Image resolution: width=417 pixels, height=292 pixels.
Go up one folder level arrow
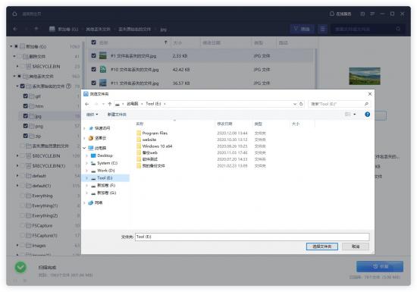click(x=110, y=104)
